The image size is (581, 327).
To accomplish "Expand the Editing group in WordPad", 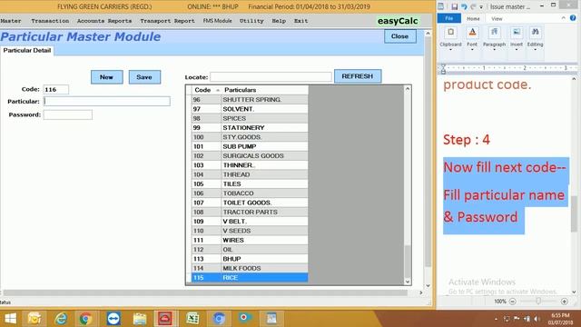I will (535, 38).
